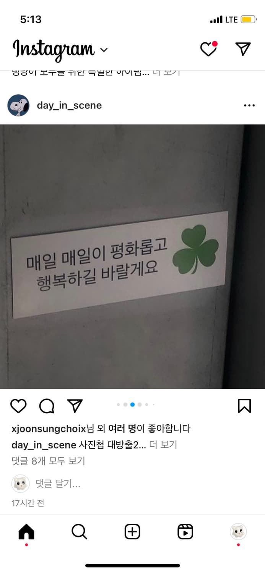Select the active blue carousel dot

(x=132, y=405)
